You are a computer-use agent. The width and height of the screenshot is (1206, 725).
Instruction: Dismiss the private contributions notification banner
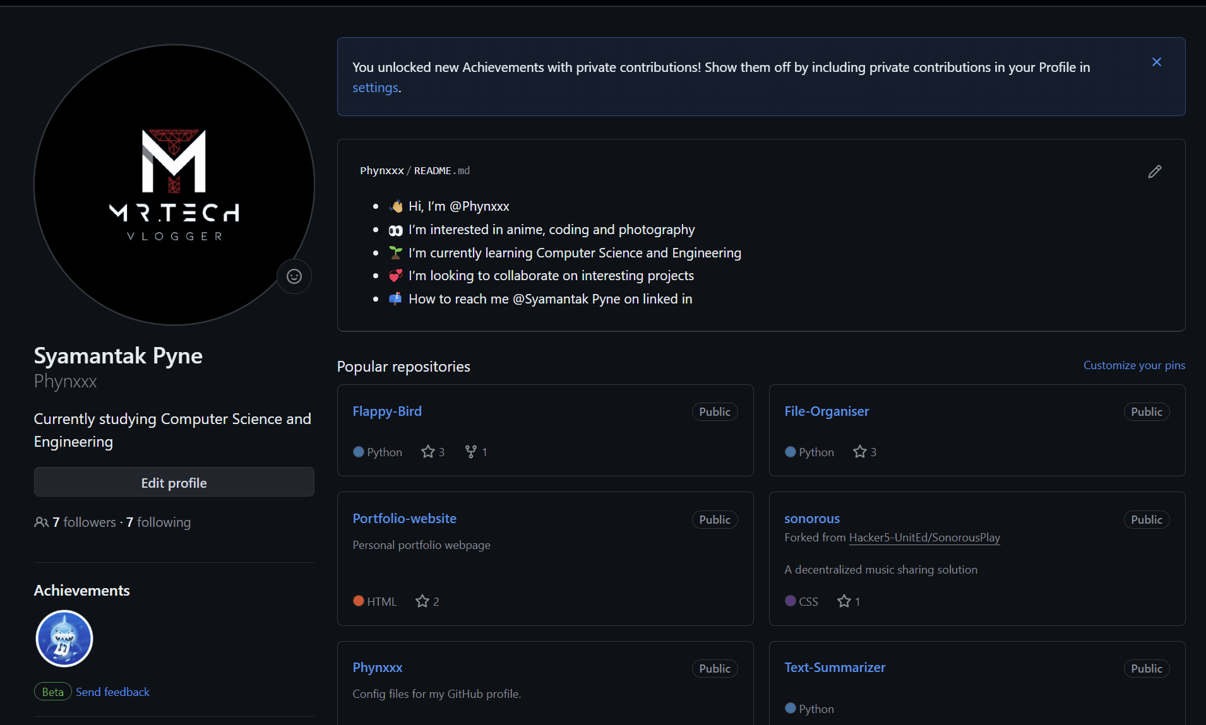pyautogui.click(x=1157, y=61)
